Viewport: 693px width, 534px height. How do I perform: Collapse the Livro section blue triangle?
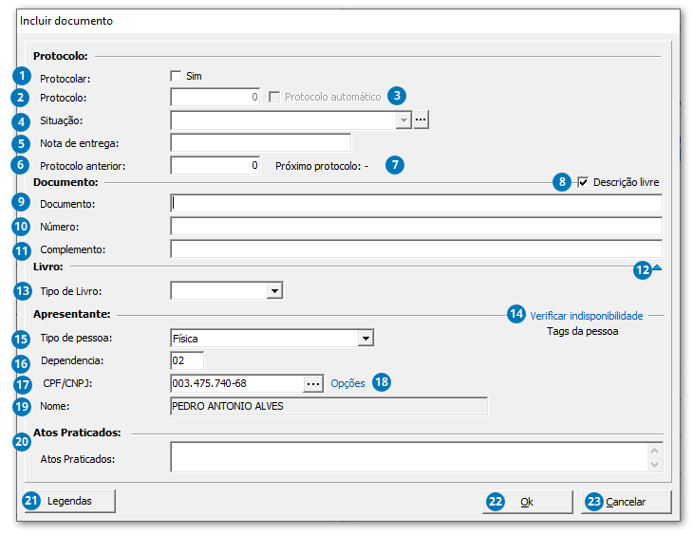(x=657, y=268)
